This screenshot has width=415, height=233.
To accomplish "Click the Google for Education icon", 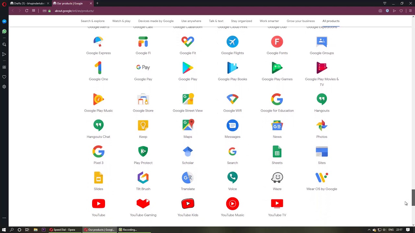I will 277,99.
